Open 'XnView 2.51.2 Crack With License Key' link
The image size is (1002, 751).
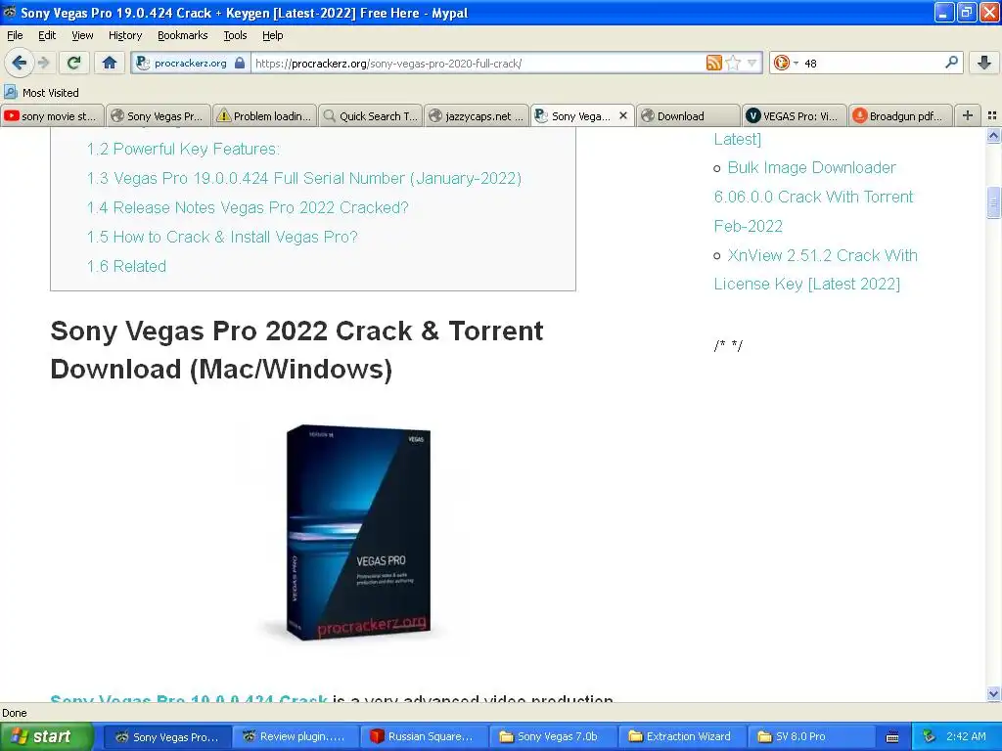(815, 270)
